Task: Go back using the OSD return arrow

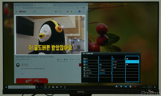Action: pos(130,86)
